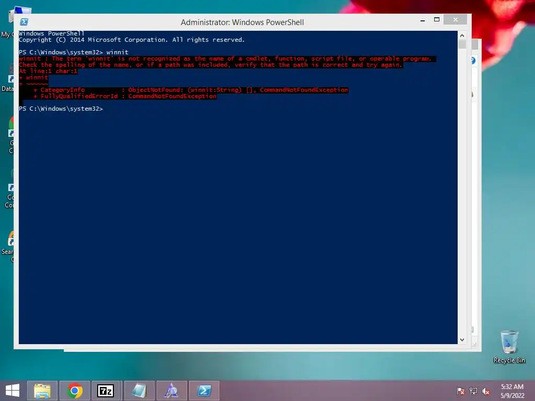Click the 'PS C:\Windows\system32>' prompt line
The height and width of the screenshot is (401, 535).
pos(61,109)
